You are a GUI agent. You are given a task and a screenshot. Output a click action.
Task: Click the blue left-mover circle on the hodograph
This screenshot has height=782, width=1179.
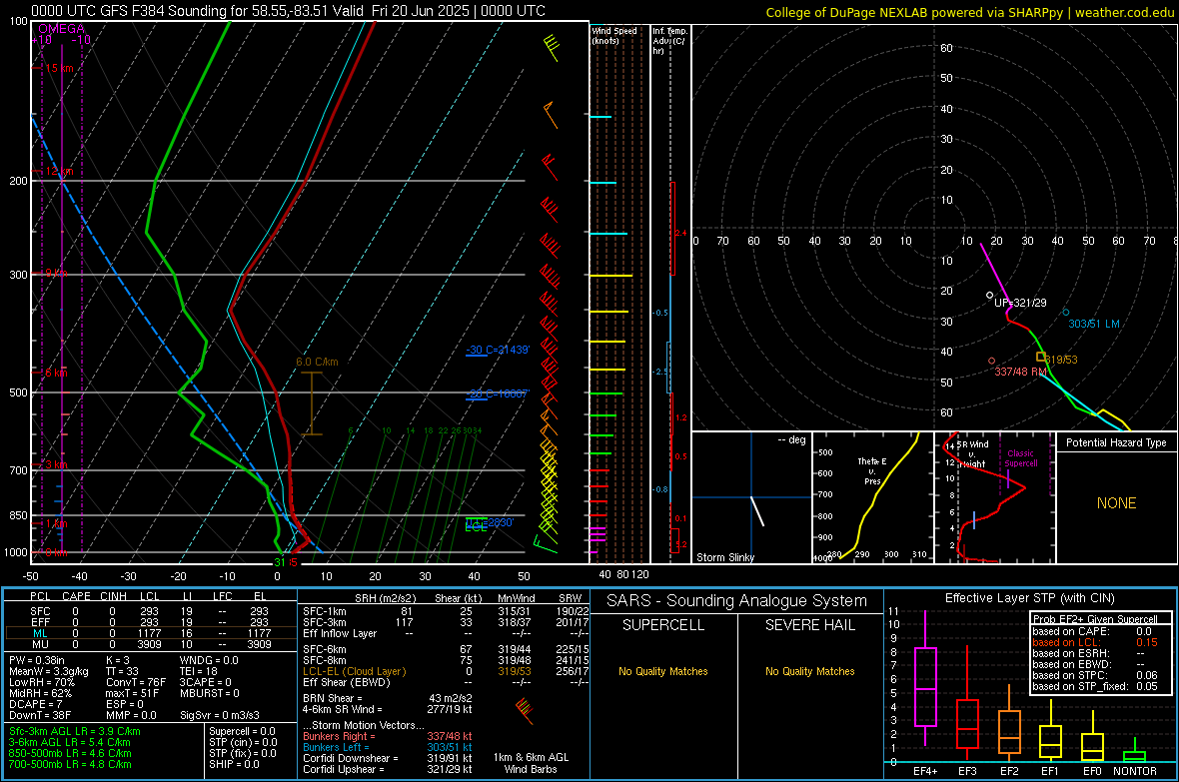pos(1065,312)
